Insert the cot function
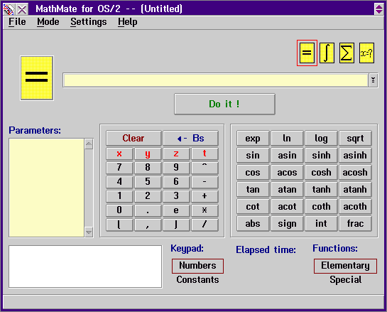Viewport: 387px width, 312px height. point(253,206)
